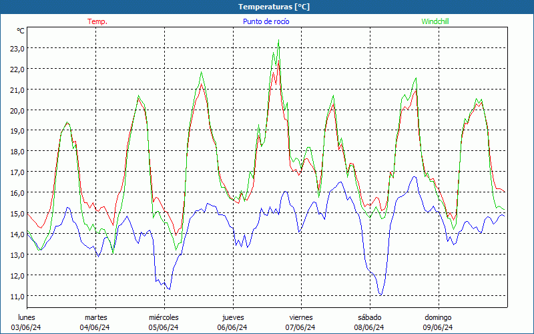Select the green Windchill legend label
Viewport: 534px width, 334px height.
[x=435, y=21]
